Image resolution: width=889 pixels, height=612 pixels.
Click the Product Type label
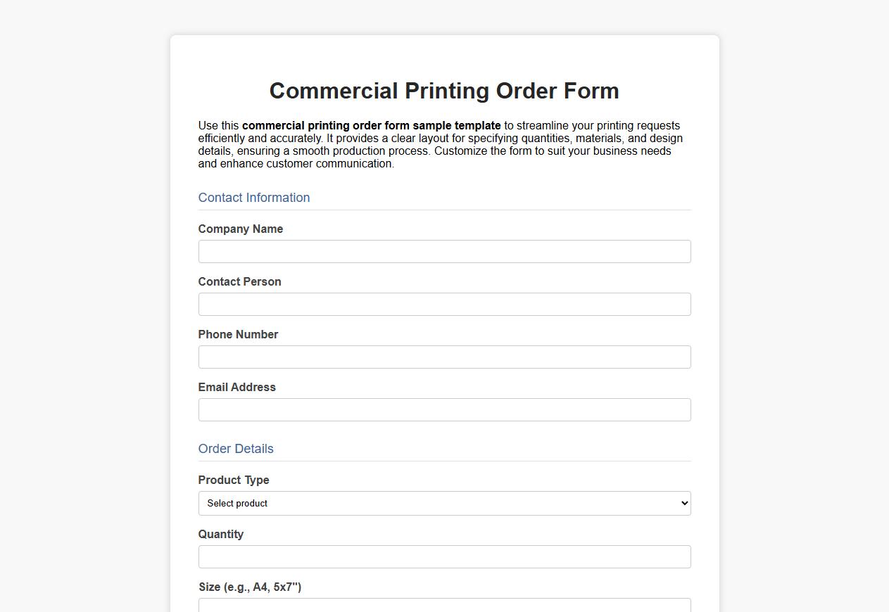pos(234,480)
